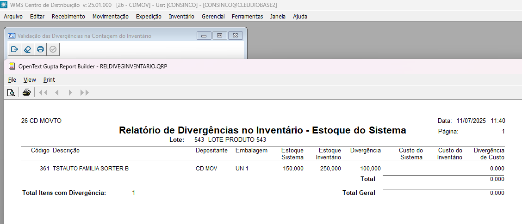Click the Report Builder window icon

click(x=12, y=66)
